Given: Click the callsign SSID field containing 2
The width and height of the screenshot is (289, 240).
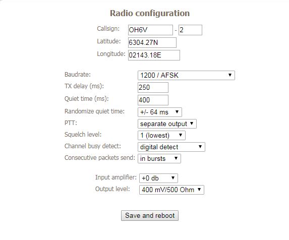Looking at the screenshot, I should (190, 30).
